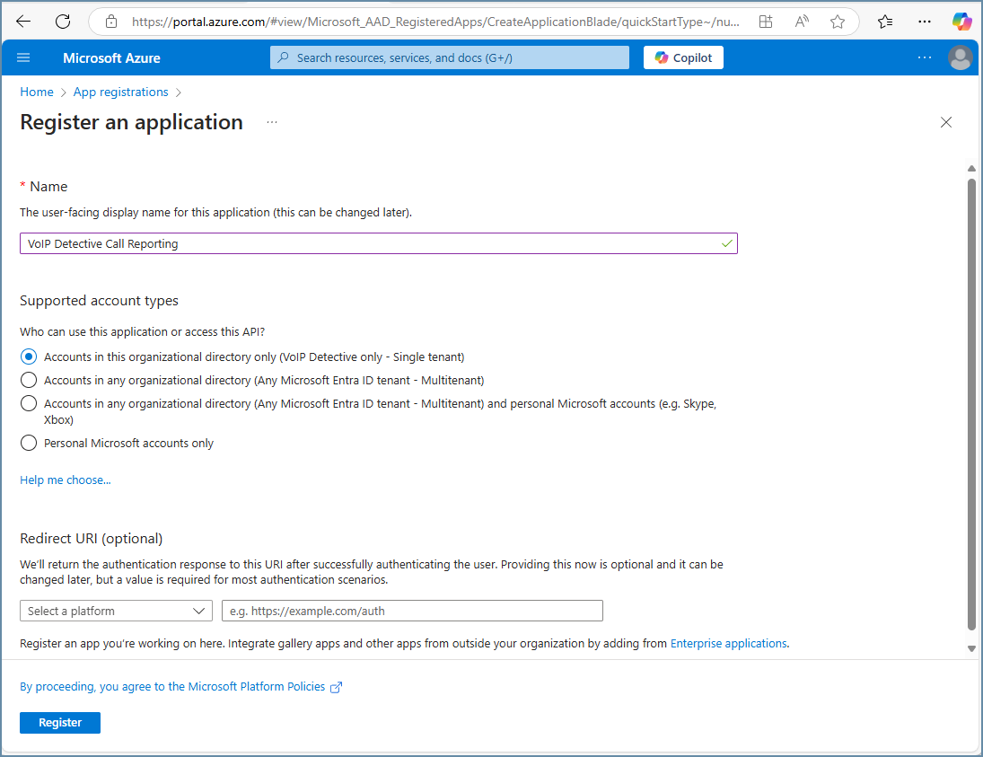Close the Register an application blade
The width and height of the screenshot is (983, 757).
click(946, 122)
